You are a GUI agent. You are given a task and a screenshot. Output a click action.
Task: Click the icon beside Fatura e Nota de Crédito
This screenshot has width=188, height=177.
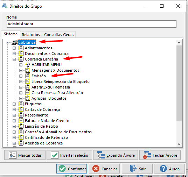coord(21,121)
